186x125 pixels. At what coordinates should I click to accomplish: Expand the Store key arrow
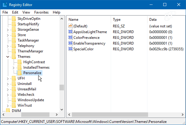[8, 35]
